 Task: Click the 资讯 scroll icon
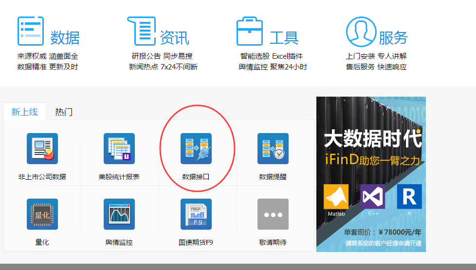142,31
